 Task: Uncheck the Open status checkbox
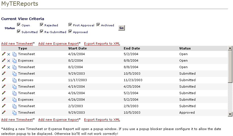(x=19, y=25)
